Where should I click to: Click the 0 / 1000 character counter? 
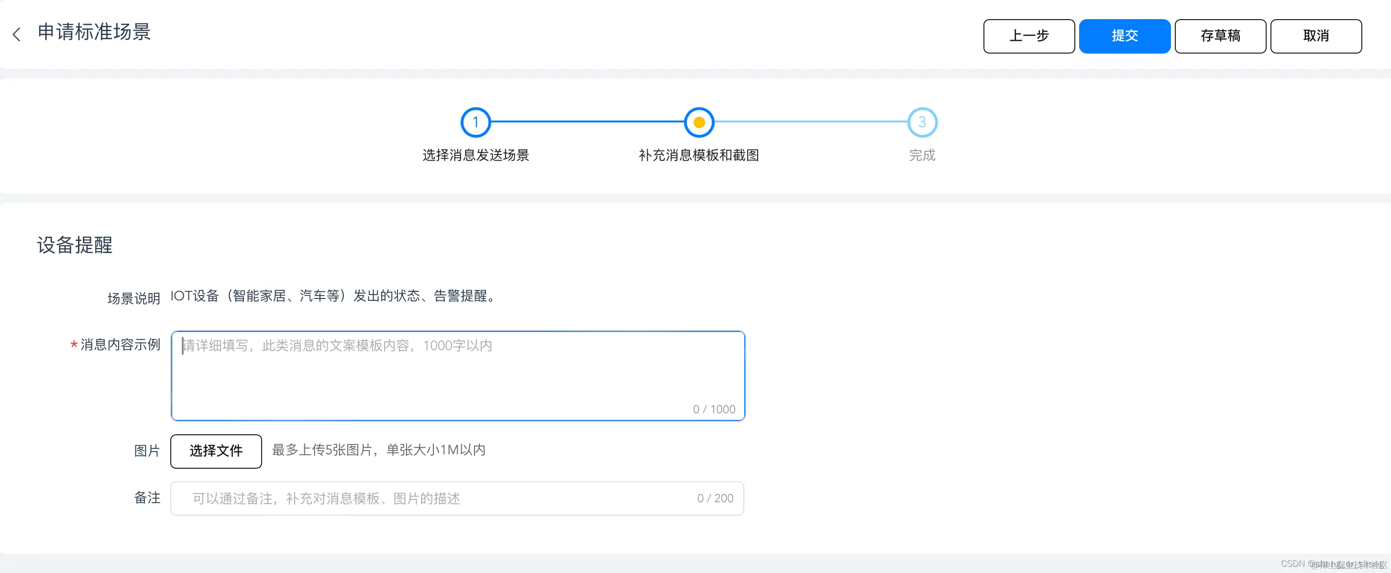click(x=714, y=409)
